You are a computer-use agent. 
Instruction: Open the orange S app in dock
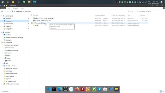click(88, 89)
